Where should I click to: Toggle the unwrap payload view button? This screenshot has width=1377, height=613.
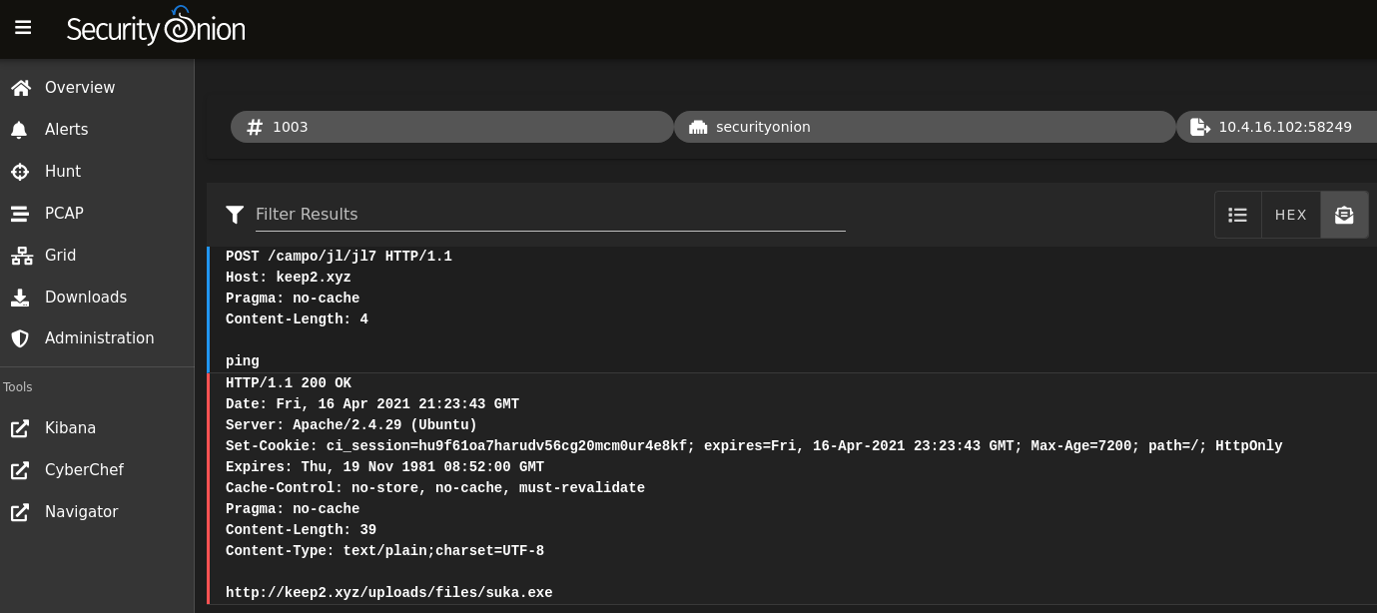tap(1344, 215)
